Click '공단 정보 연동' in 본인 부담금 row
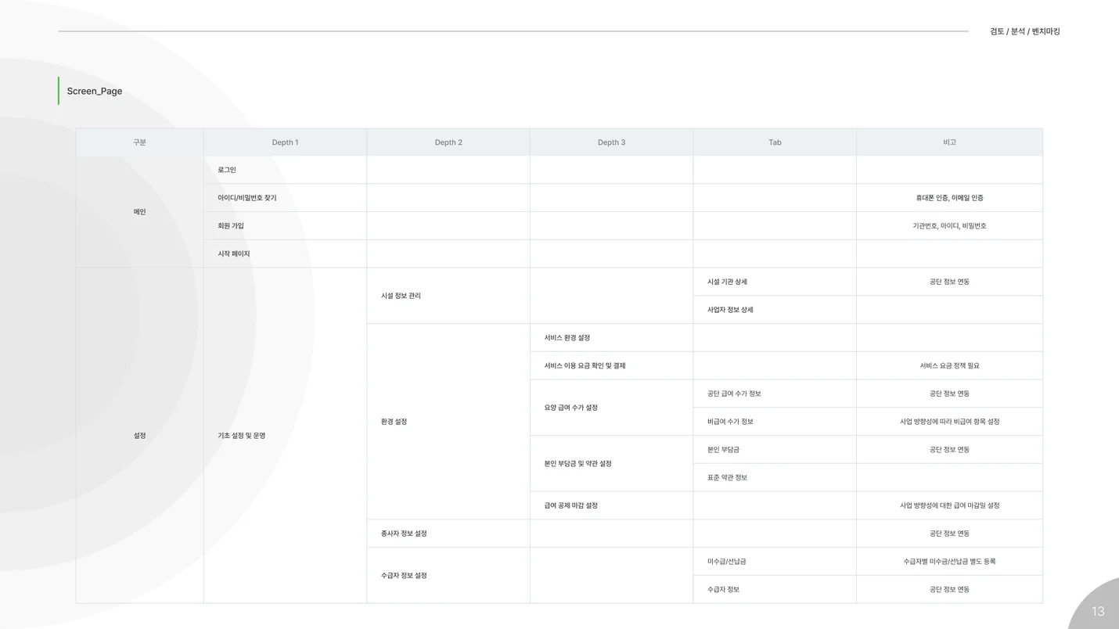 (x=949, y=450)
